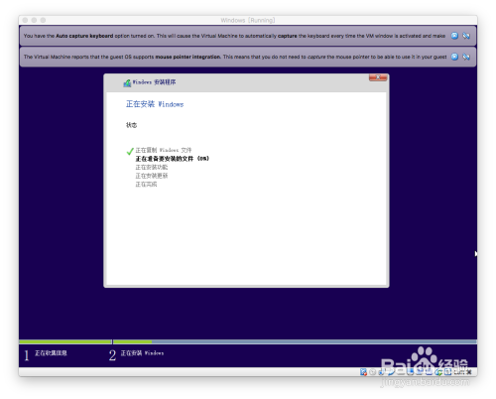
Task: Stop showing the Auto capture keyboard message again
Action: pyautogui.click(x=466, y=36)
